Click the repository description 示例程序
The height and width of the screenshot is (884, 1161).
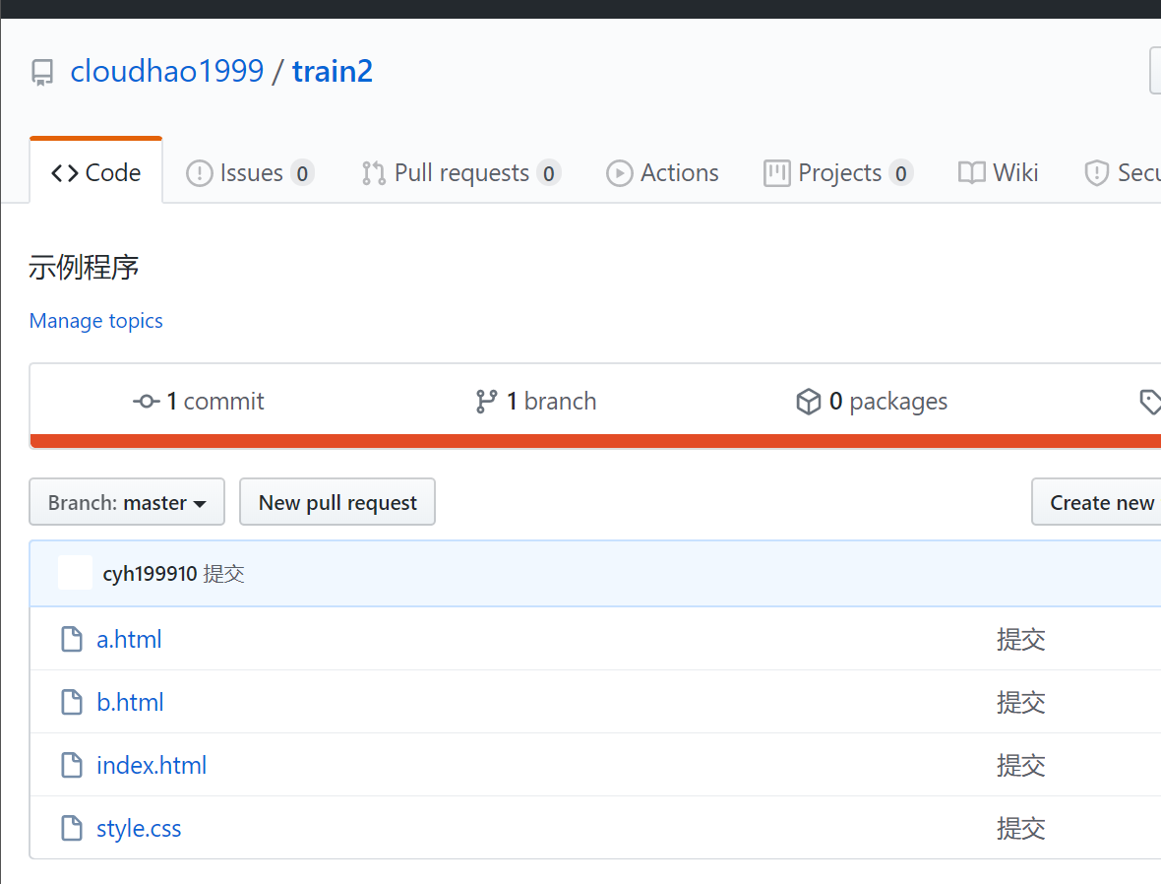pyautogui.click(x=84, y=268)
